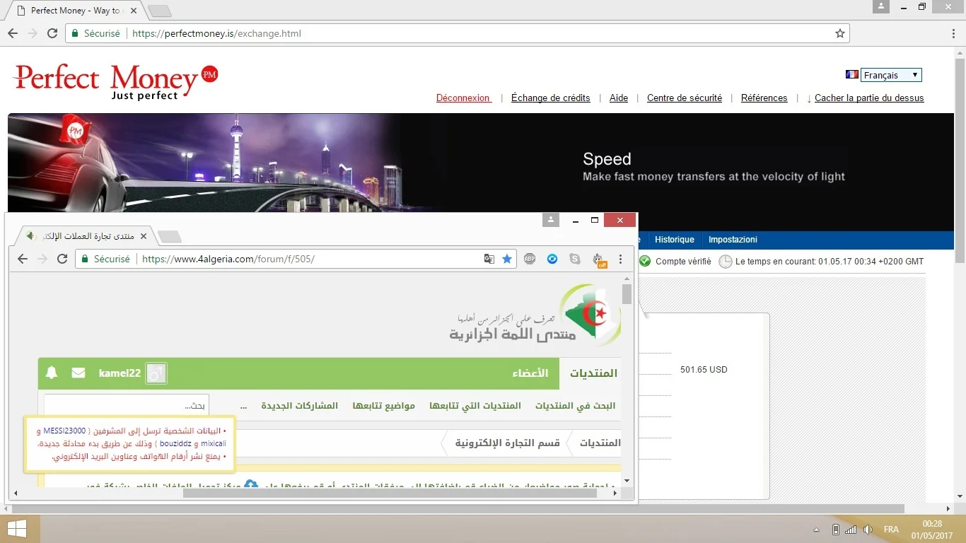Click the Échange de crédits link

pyautogui.click(x=550, y=98)
